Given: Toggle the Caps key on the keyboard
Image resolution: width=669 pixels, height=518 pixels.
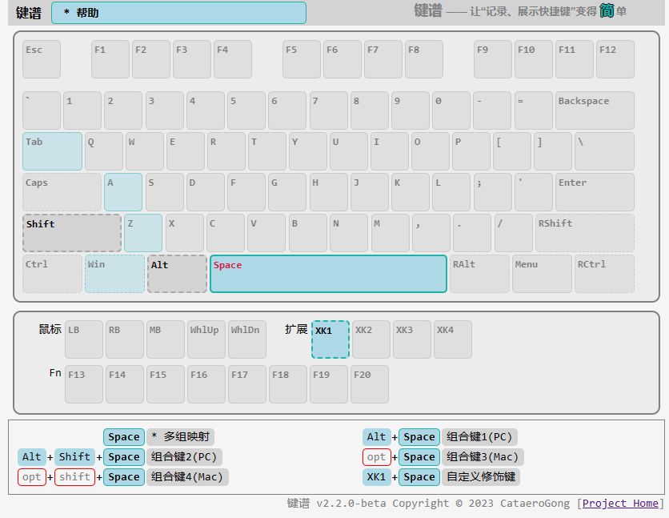Looking at the screenshot, I should pyautogui.click(x=62, y=192).
